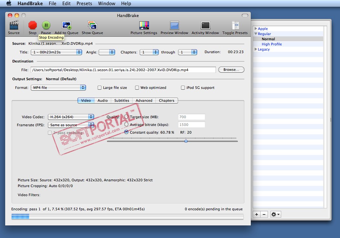Open the Title dropdown 1 - 00h23m23s

point(56,52)
